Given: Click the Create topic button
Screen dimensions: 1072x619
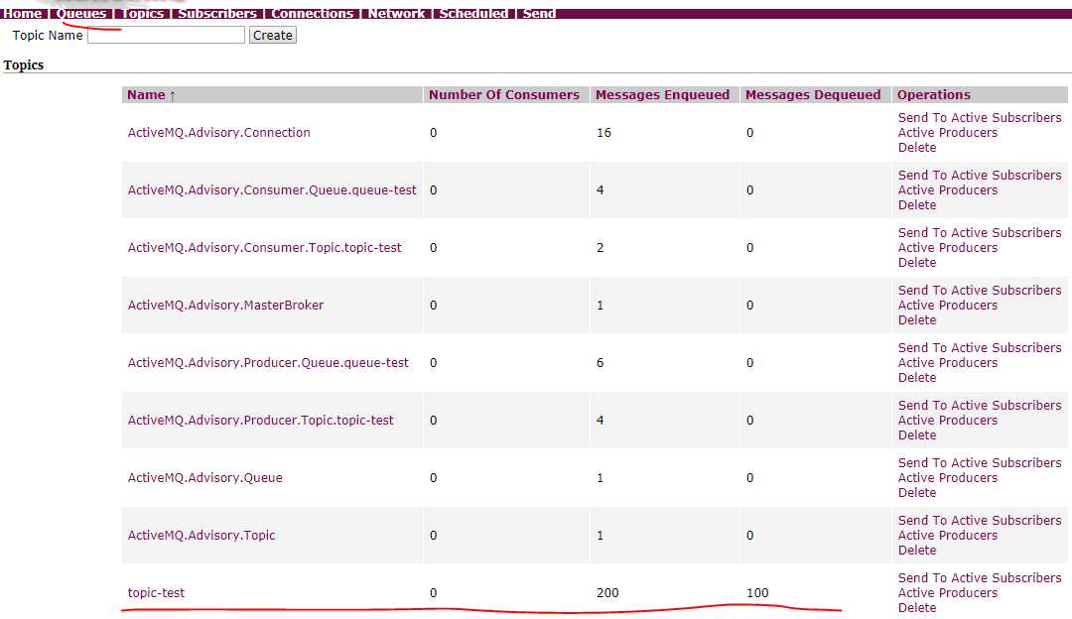Looking at the screenshot, I should tap(273, 35).
